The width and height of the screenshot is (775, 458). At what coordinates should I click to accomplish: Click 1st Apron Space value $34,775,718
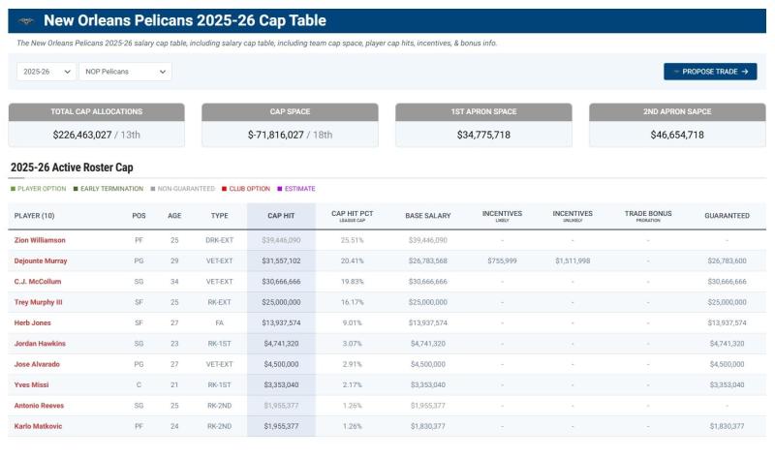point(483,135)
